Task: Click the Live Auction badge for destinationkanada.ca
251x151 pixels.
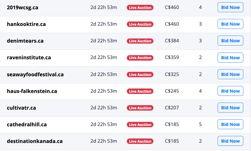Action: pos(140,141)
